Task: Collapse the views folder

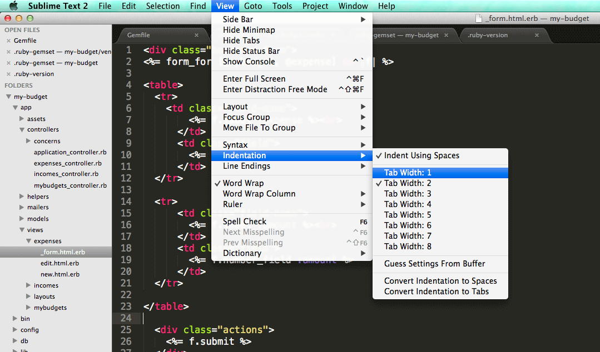Action: click(x=22, y=230)
